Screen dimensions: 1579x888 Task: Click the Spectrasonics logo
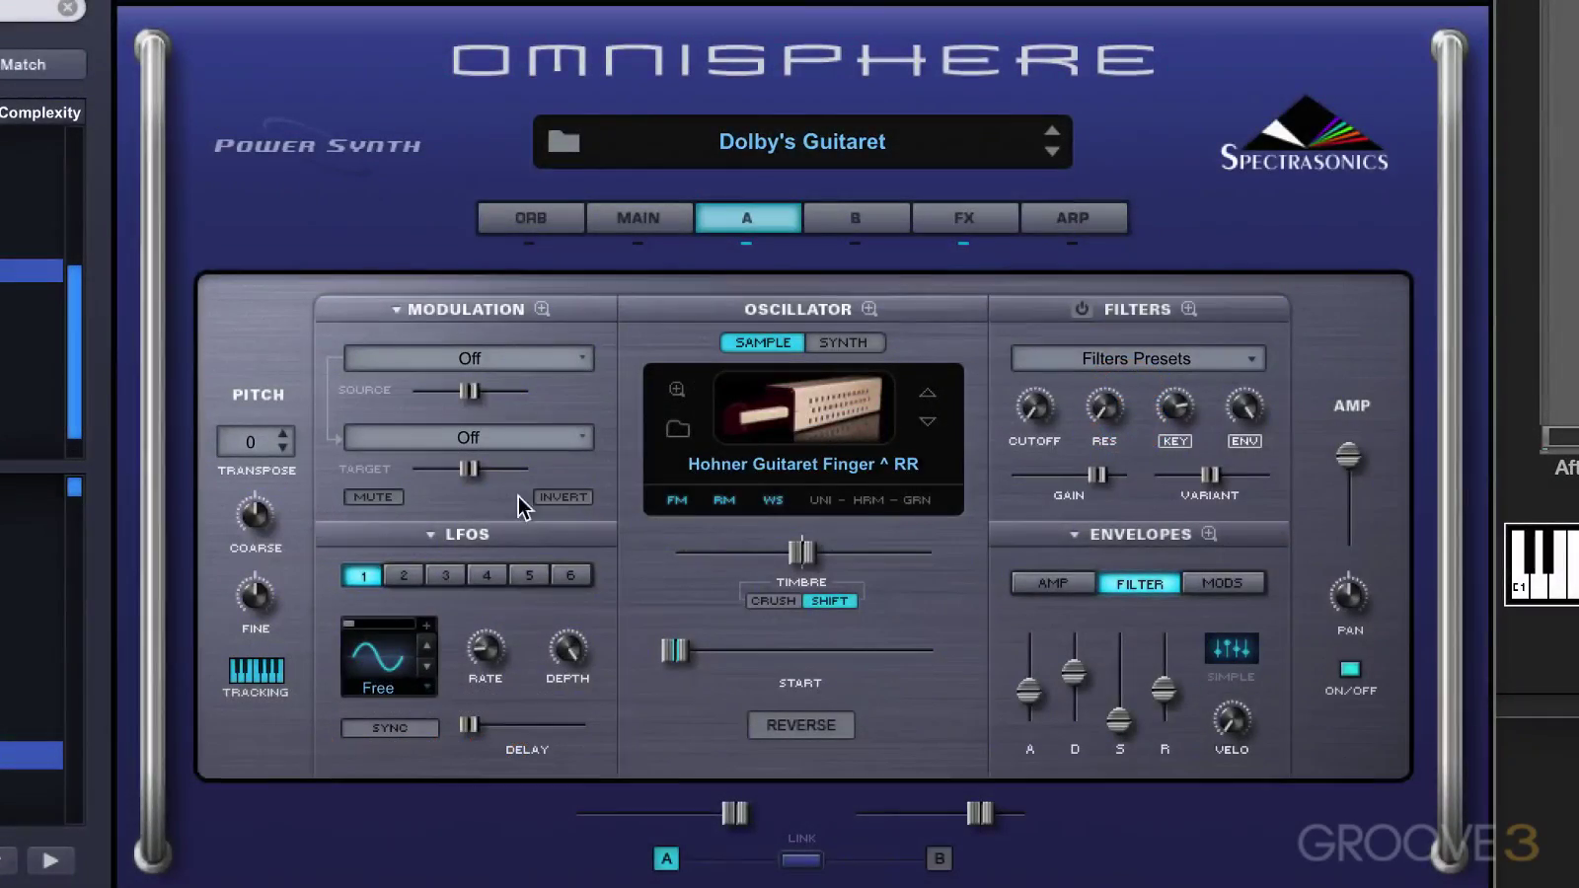coord(1305,134)
